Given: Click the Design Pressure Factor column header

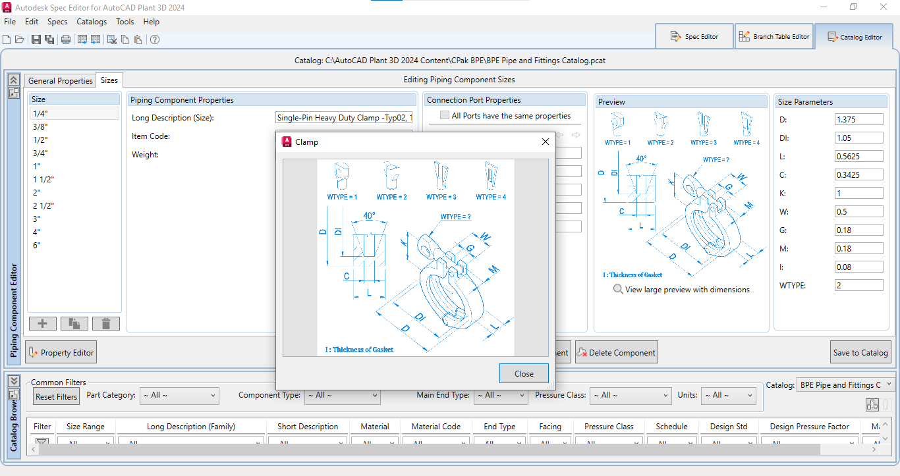Looking at the screenshot, I should click(x=810, y=427).
